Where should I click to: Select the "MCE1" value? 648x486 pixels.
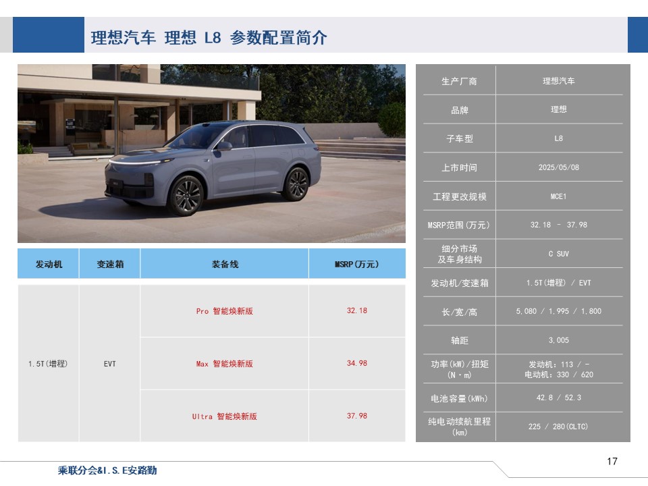pos(558,196)
